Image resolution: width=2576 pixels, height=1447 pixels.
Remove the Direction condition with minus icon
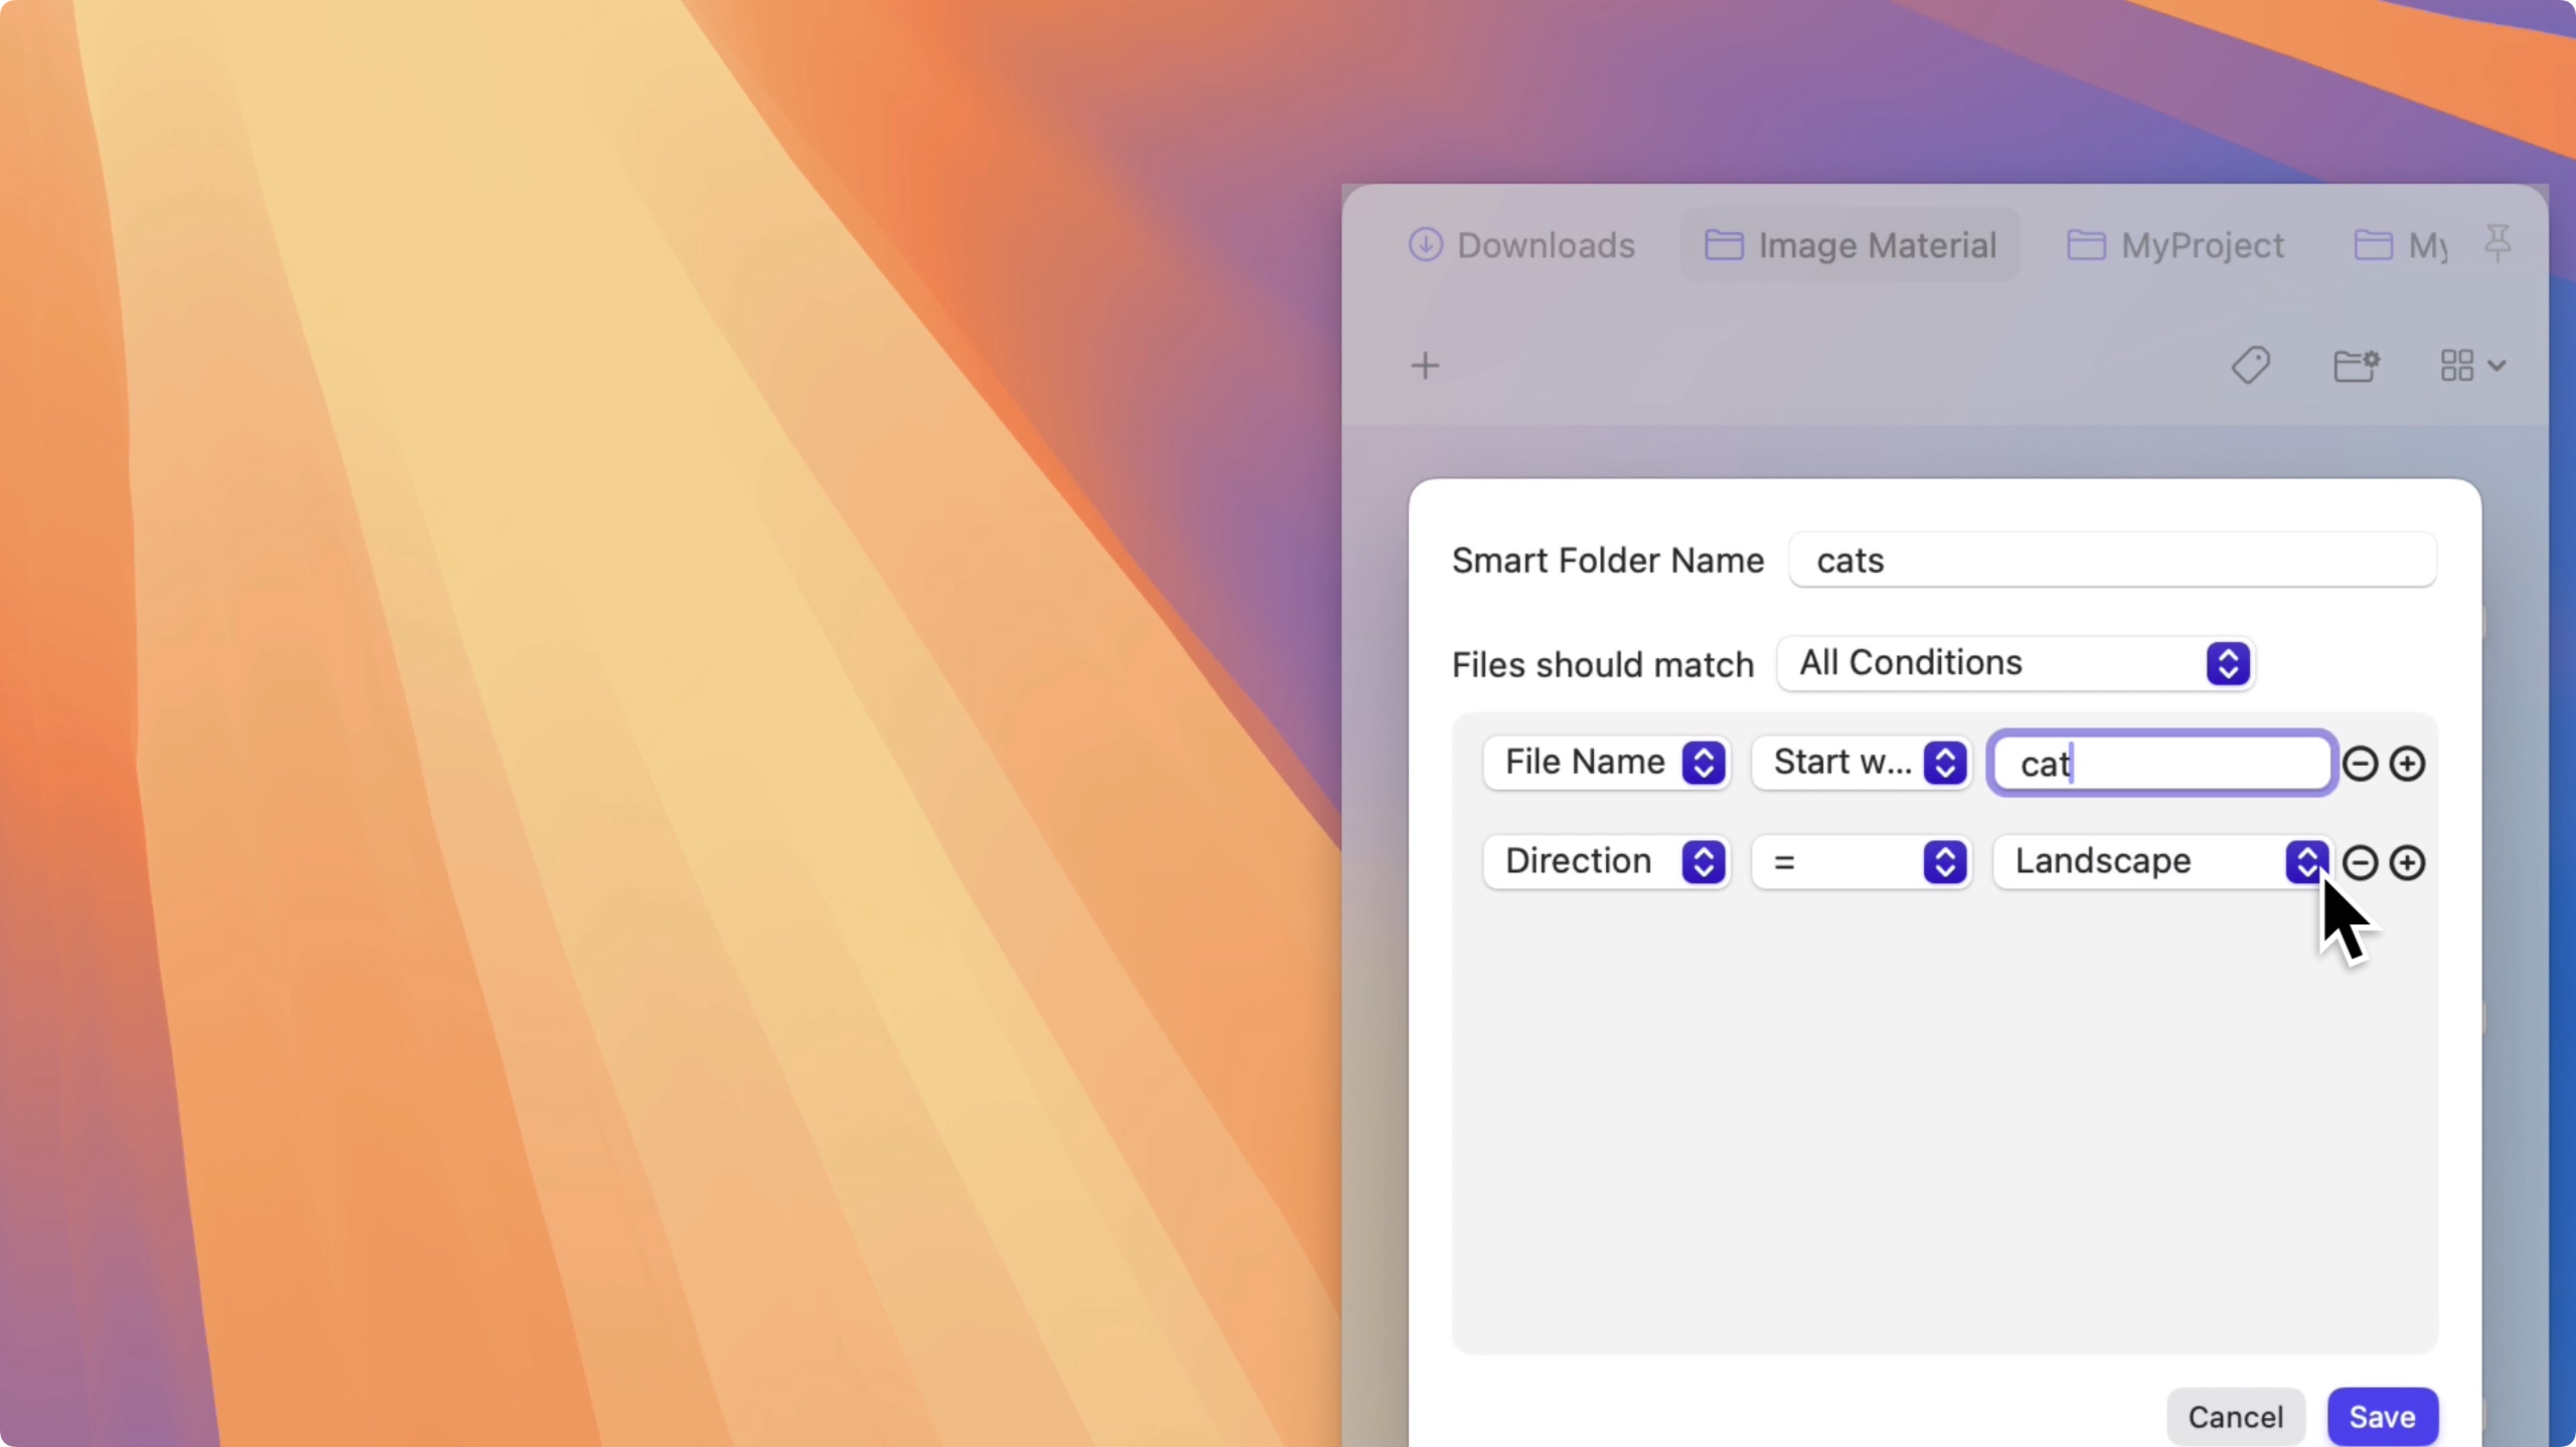(2360, 861)
